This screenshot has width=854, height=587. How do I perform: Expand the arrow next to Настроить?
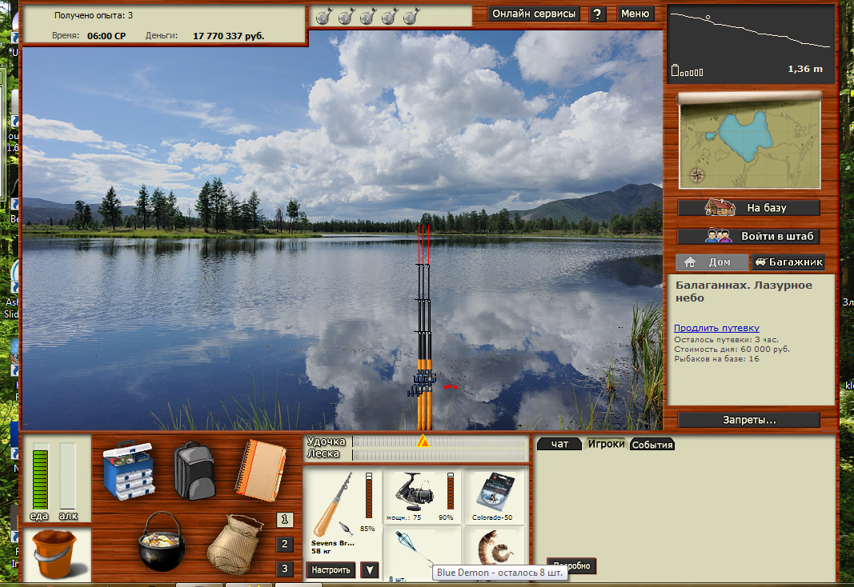[369, 569]
